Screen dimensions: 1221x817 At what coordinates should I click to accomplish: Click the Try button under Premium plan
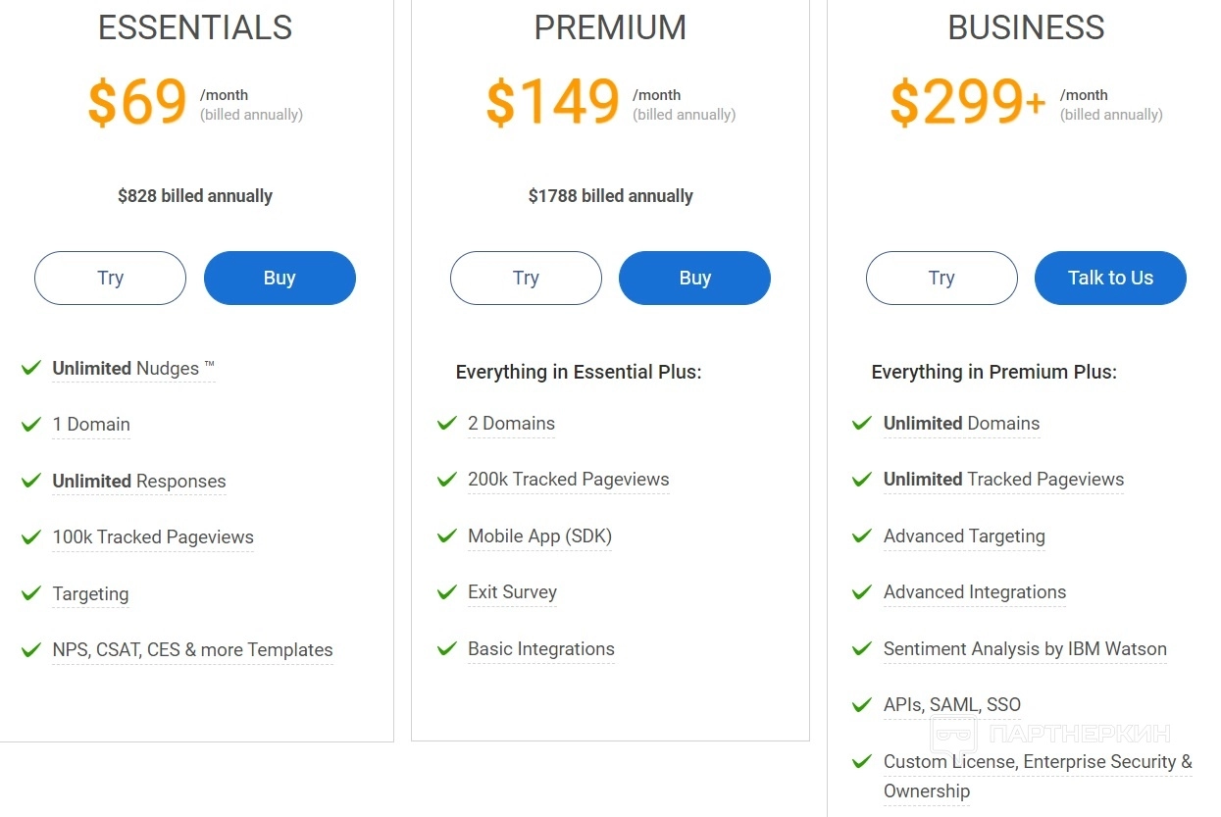(x=526, y=279)
